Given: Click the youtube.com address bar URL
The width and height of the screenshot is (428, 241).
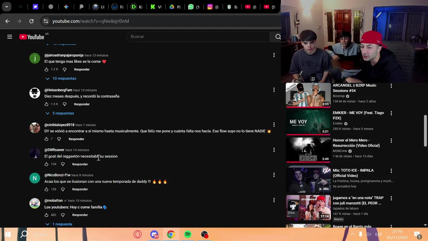Looking at the screenshot, I should point(91,21).
